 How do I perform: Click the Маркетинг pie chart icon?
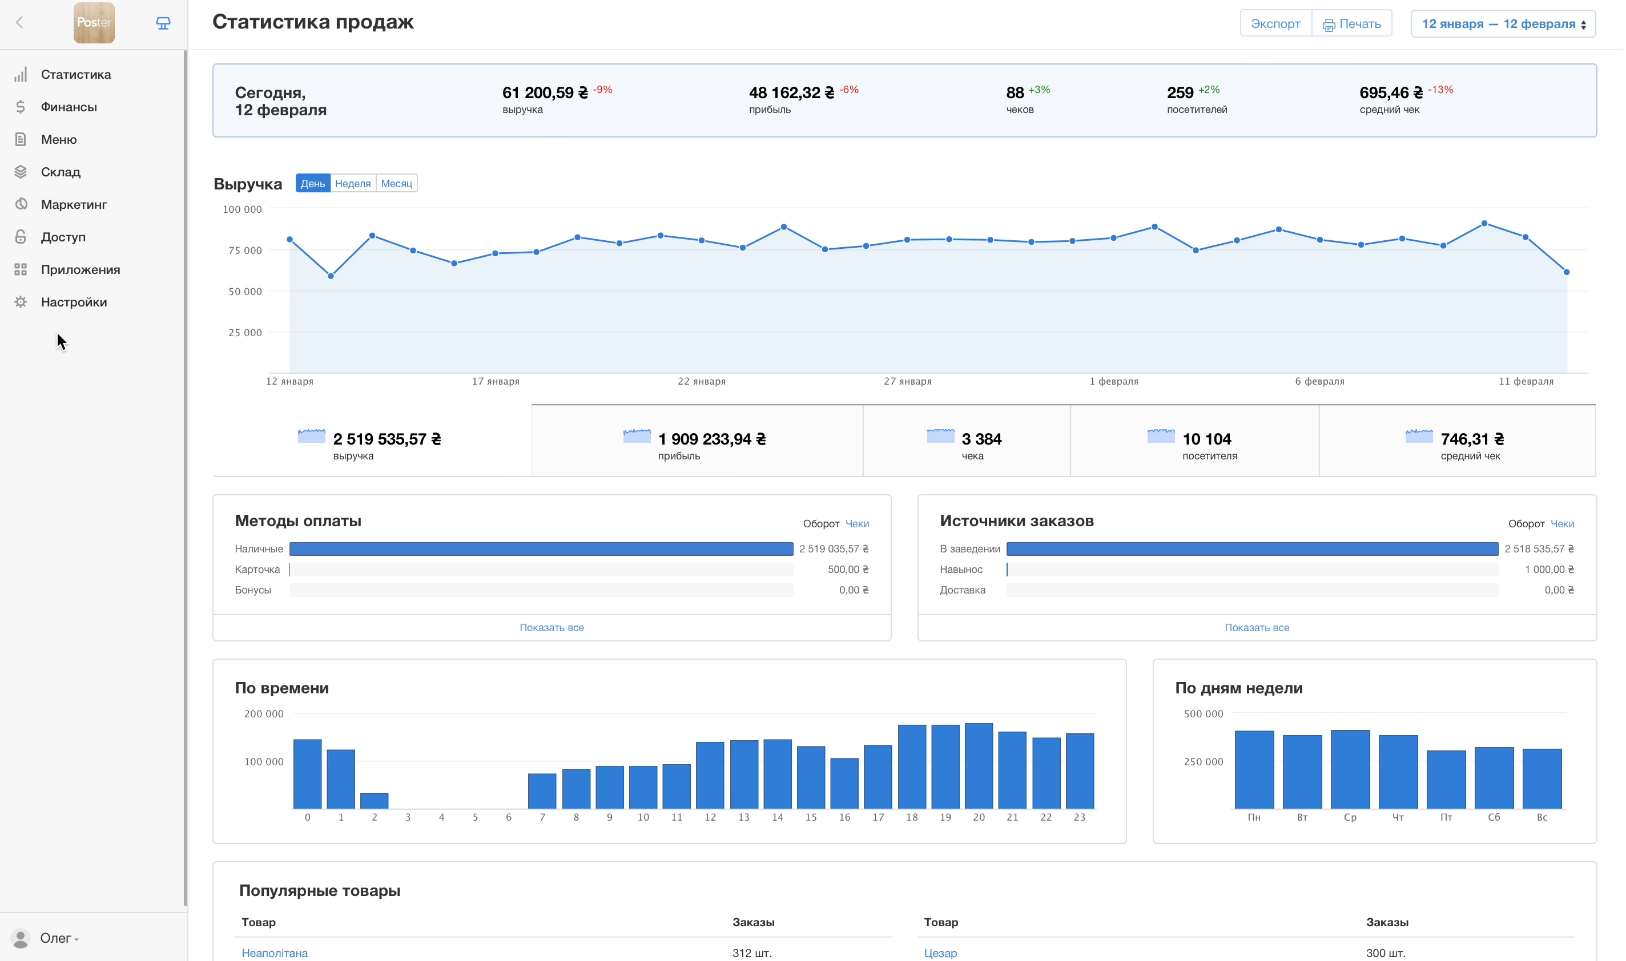21,204
